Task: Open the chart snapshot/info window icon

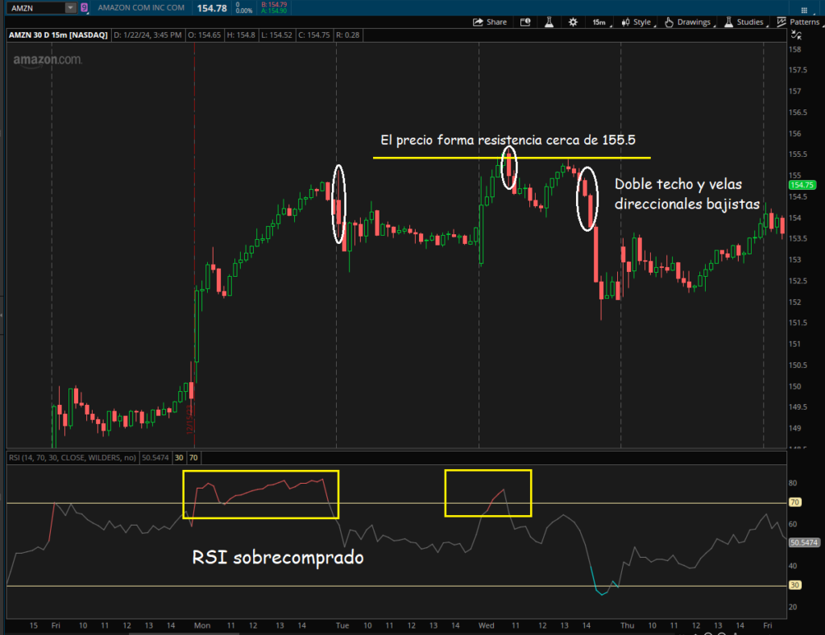Action: [525, 22]
